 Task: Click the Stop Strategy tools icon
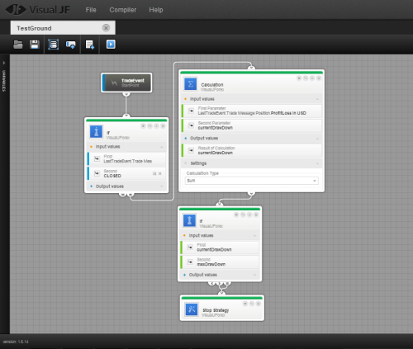[x=192, y=309]
